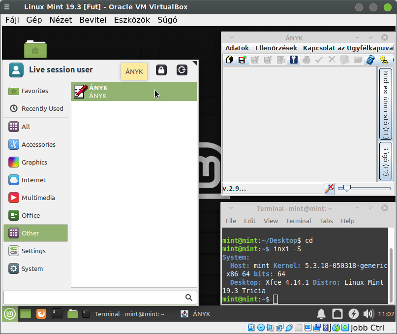Screen dimensions: 397x334
Task: Open the Terminal window's File menu
Action: tap(231, 221)
